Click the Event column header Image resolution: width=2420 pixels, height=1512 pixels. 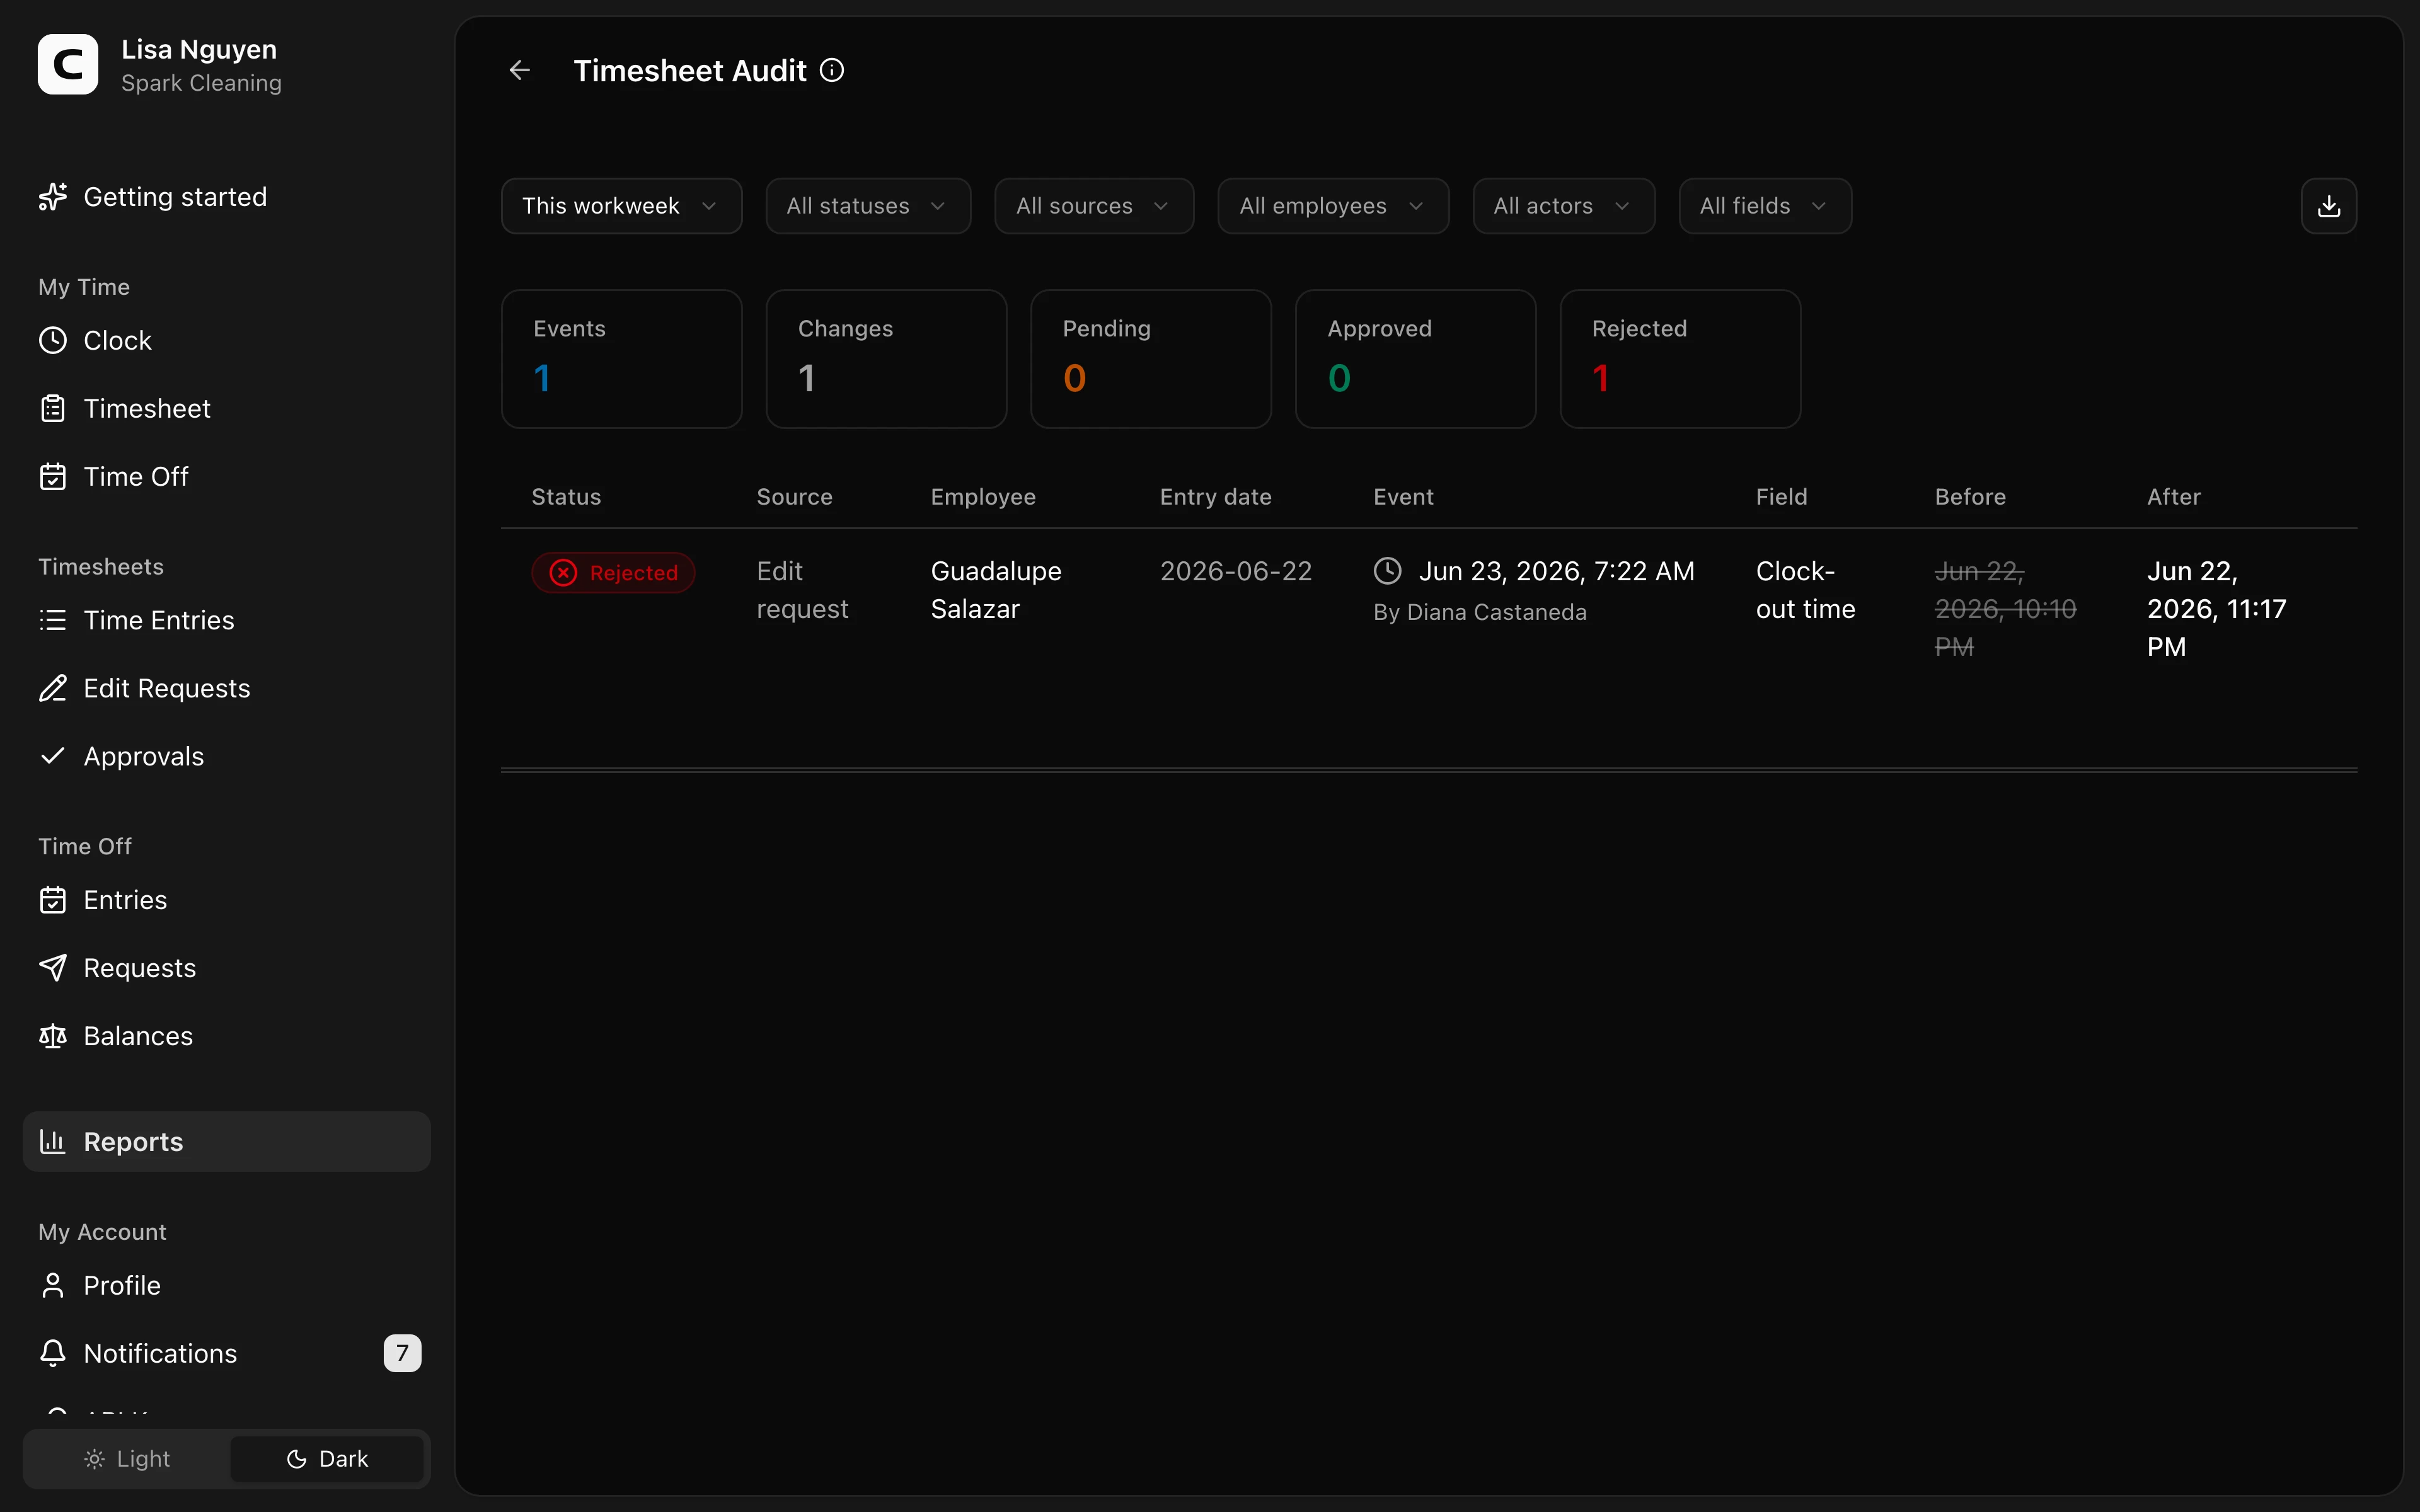coord(1403,497)
